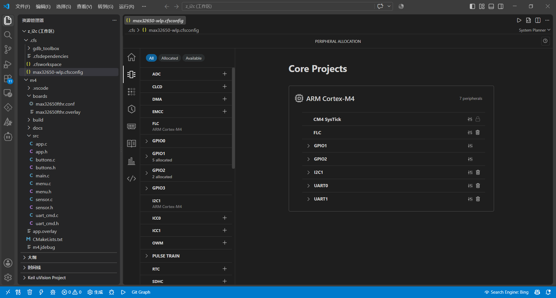Viewport: 556px width, 298px height.
Task: Toggle primary side bar layout
Action: tap(472, 6)
